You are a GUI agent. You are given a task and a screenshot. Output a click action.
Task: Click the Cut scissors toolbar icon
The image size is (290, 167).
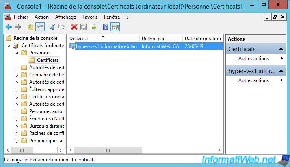[52, 27]
